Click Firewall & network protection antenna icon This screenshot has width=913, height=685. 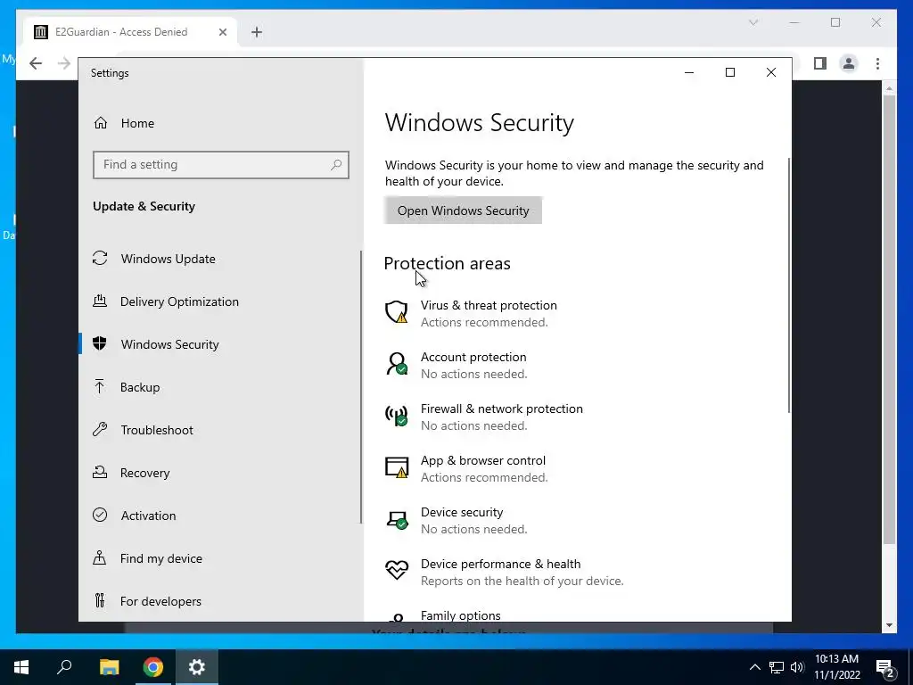(x=397, y=416)
